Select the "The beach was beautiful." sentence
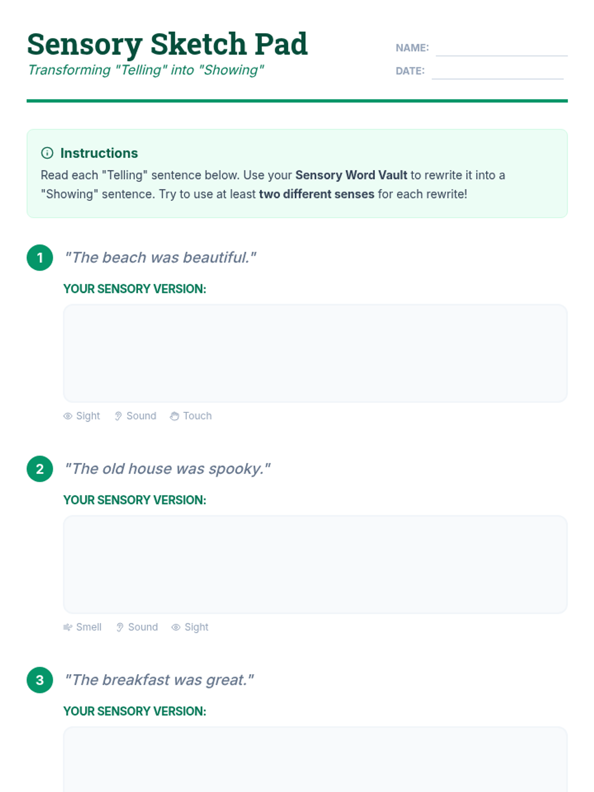594x792 pixels. [160, 258]
